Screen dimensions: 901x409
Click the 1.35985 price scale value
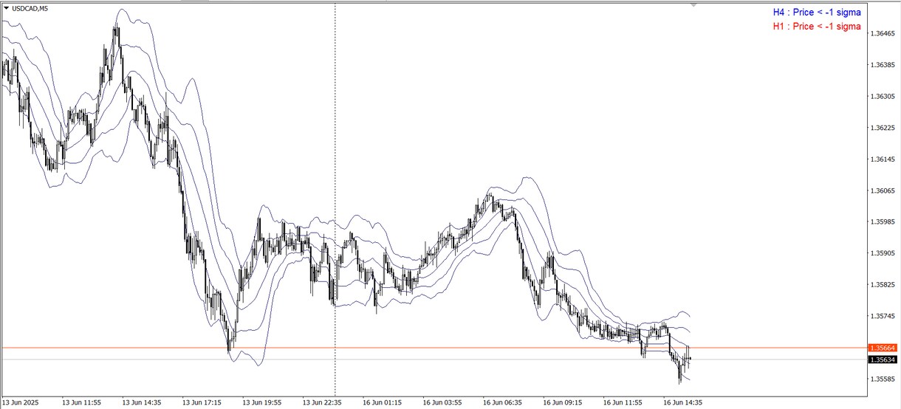click(x=883, y=221)
